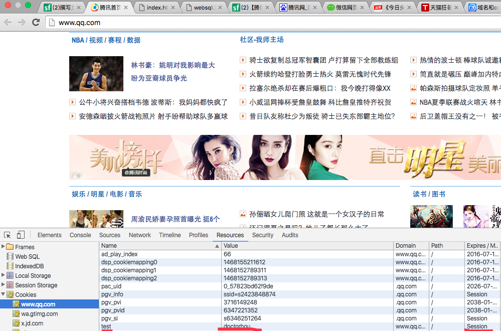Open the Timeline DevTools tab
Viewport: 501px width, 331px height.
pyautogui.click(x=170, y=235)
